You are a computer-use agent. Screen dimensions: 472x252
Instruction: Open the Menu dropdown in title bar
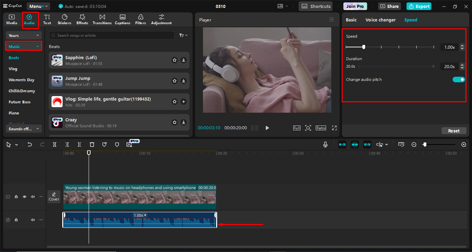pos(38,6)
